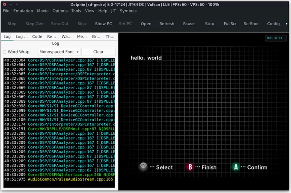Switch to the Br... (Breakpoints) tab
The image size is (291, 193).
(x=96, y=36)
